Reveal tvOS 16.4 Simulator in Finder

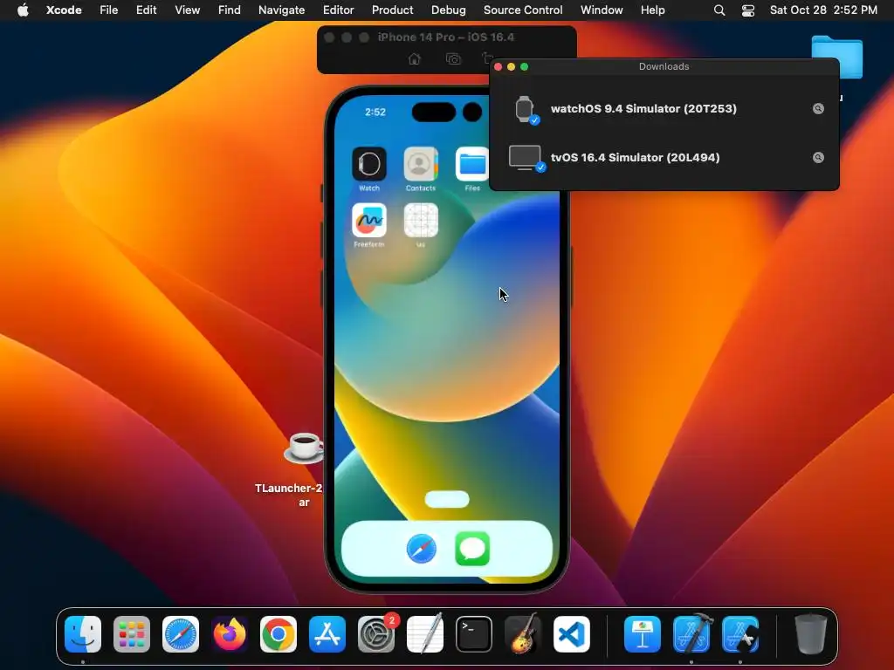coord(818,158)
